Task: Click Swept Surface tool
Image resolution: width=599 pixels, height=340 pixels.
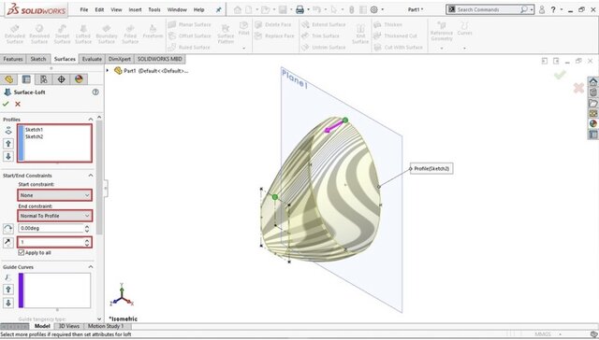Action: (62, 34)
